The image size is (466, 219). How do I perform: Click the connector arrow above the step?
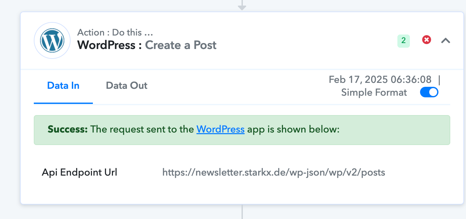click(242, 5)
